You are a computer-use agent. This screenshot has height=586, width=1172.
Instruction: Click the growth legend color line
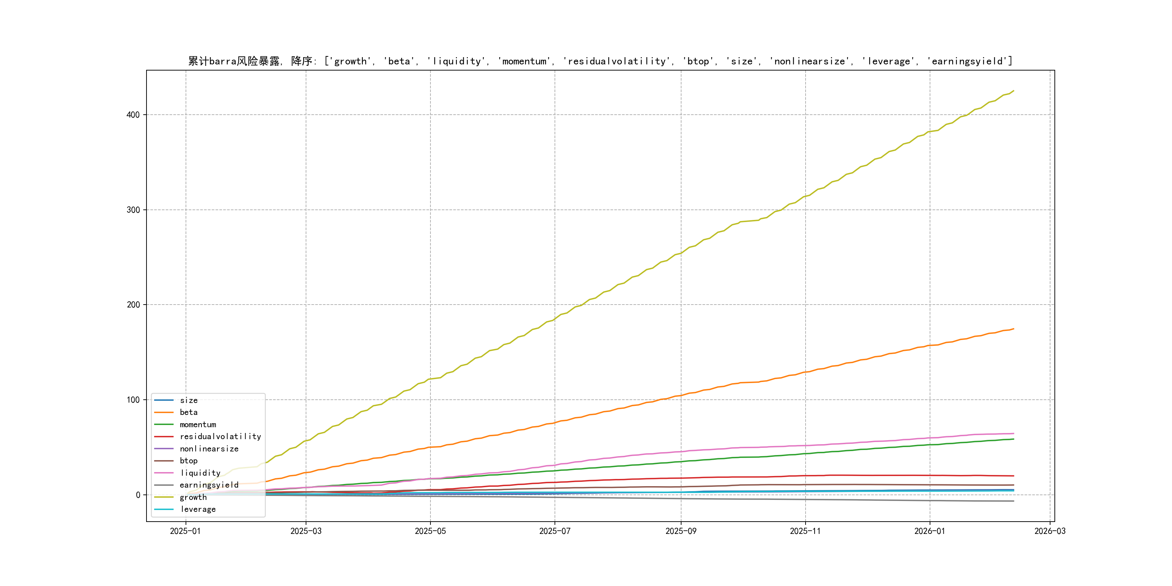click(164, 497)
